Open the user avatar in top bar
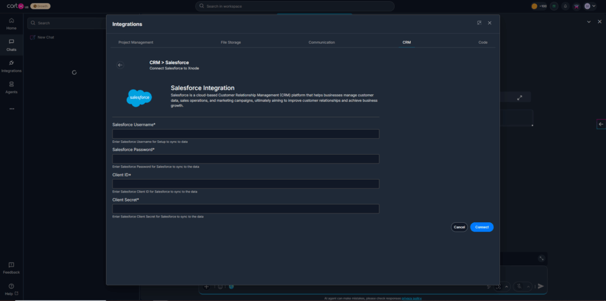 (x=588, y=6)
